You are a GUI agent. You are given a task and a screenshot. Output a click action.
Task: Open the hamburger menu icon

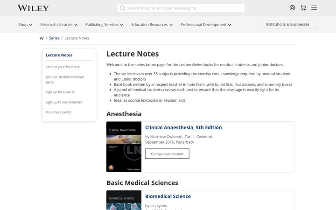point(314,8)
